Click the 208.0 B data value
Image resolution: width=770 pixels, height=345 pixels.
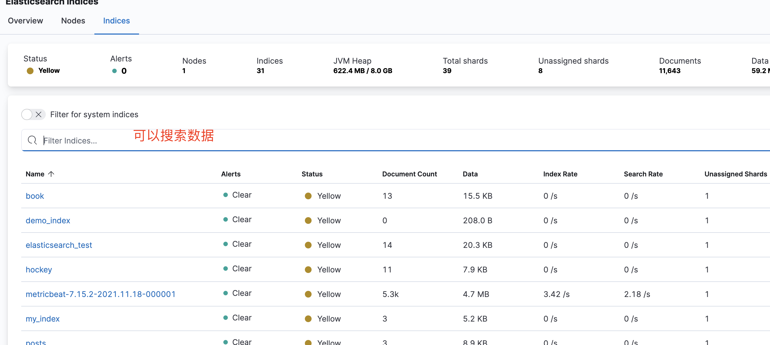coord(477,220)
